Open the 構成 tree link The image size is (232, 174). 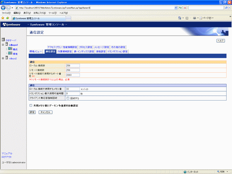15,49
